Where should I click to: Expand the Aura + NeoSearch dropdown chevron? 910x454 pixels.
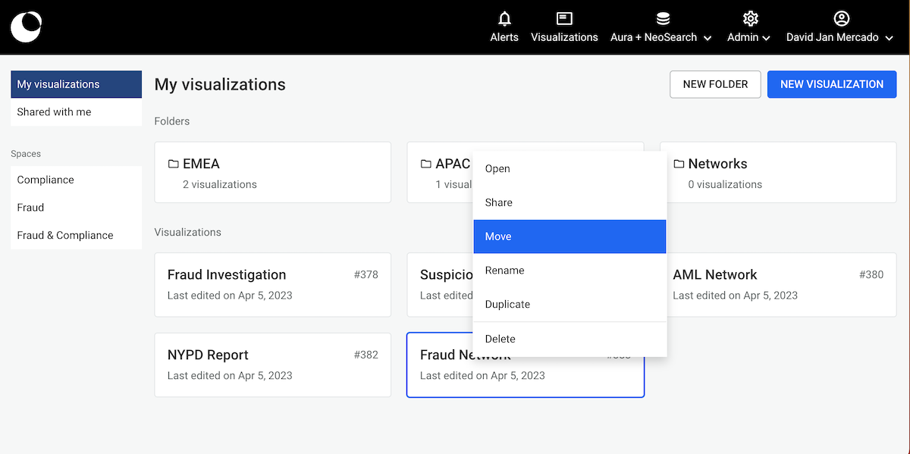tap(708, 38)
